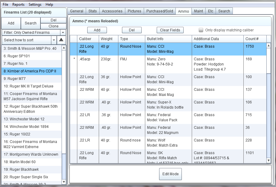
Task: Click ammo table scrollbar down arrow
Action: 269,160
